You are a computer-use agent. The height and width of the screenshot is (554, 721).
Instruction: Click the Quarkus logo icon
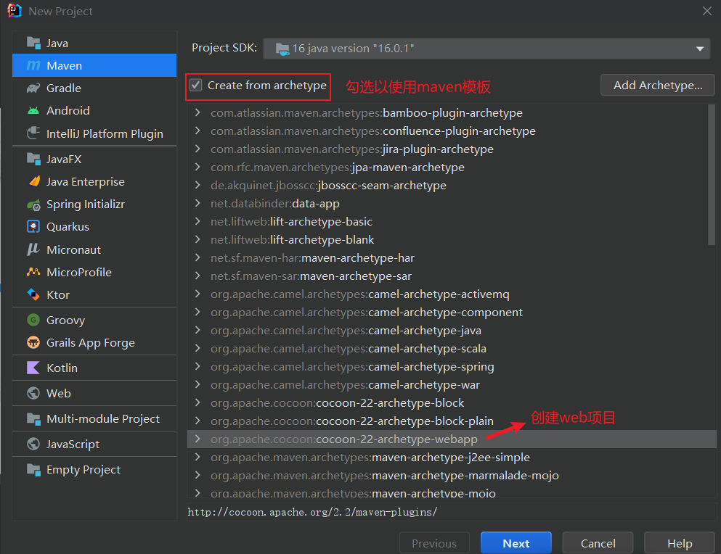[x=33, y=226]
